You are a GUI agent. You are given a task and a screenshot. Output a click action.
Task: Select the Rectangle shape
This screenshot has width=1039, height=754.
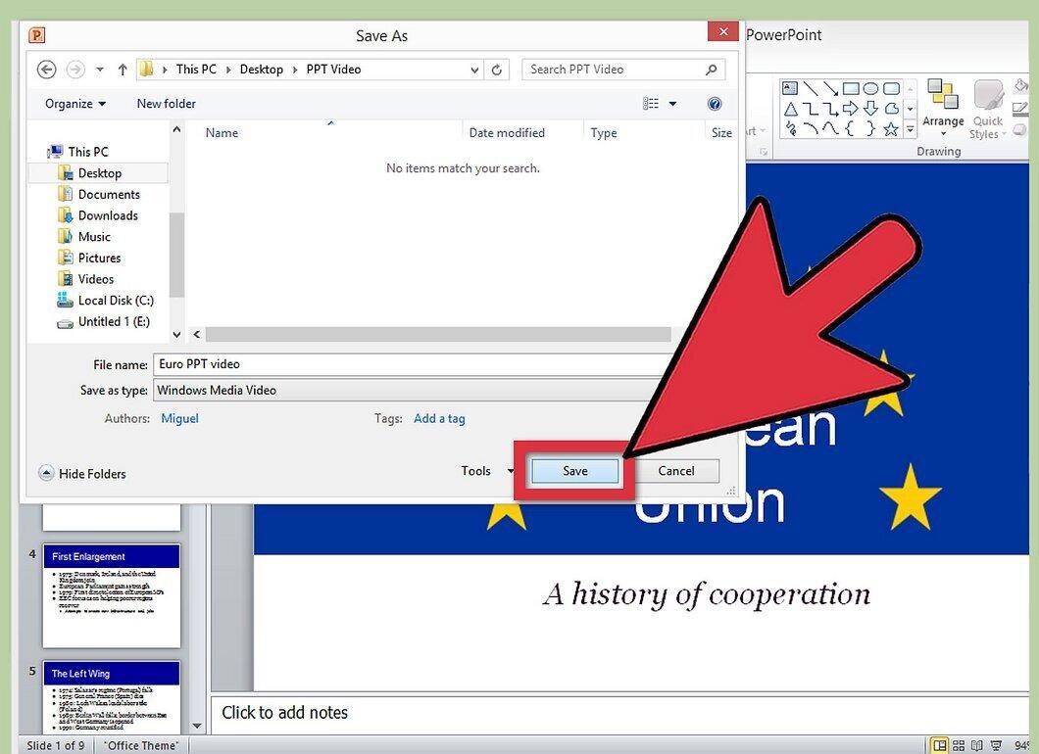coord(851,88)
